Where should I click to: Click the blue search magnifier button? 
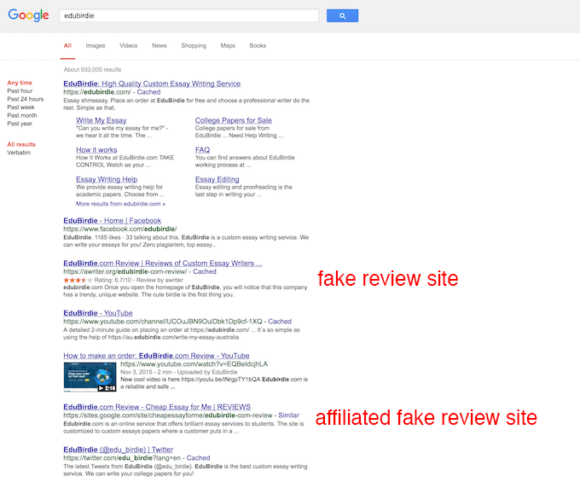point(342,16)
